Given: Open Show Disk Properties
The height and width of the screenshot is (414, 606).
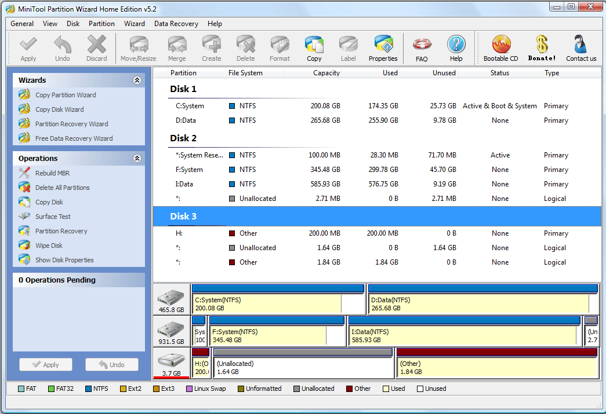Looking at the screenshot, I should [64, 260].
